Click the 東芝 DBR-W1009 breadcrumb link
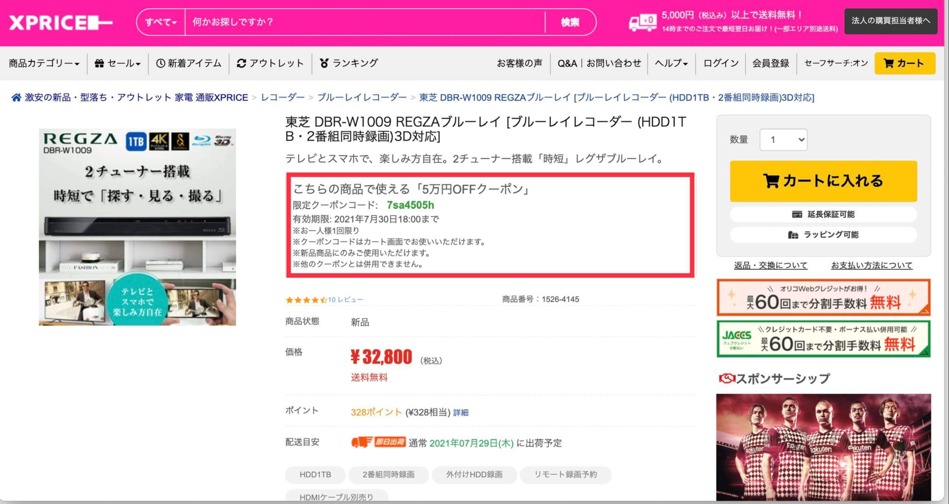This screenshot has width=949, height=504. pyautogui.click(x=617, y=98)
